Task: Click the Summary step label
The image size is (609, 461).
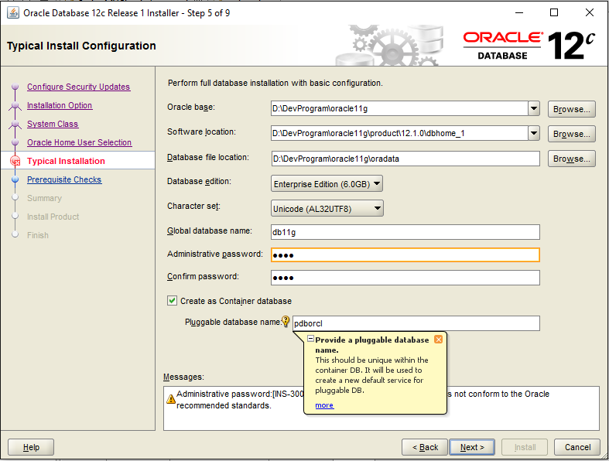Action: 44,198
